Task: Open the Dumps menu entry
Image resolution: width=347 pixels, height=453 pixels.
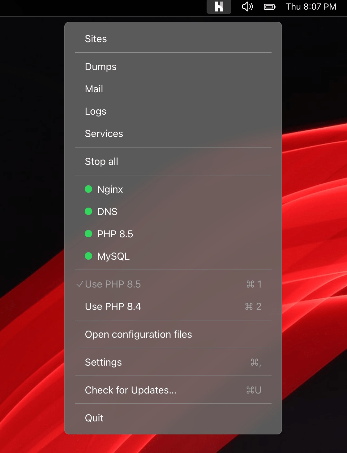Action: coord(101,67)
